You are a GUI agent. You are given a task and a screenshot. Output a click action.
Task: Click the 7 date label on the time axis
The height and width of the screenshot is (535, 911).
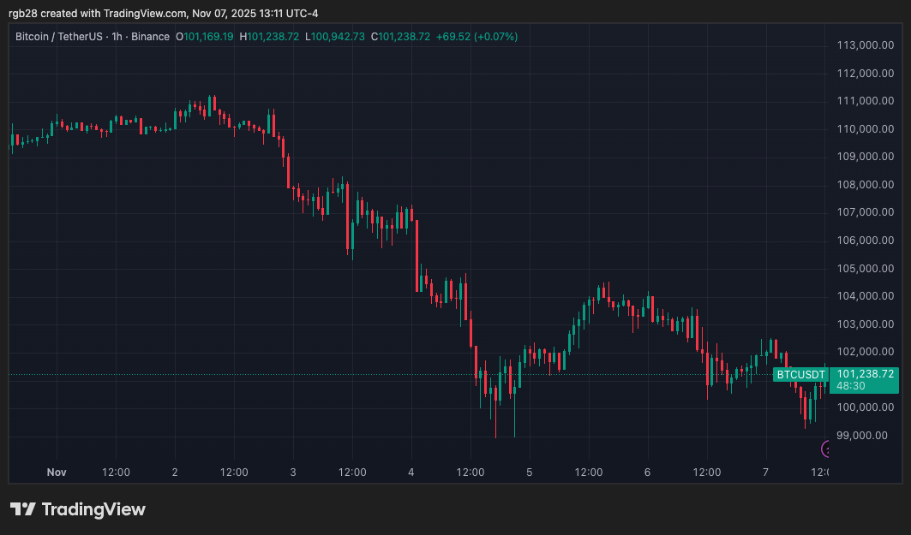765,472
